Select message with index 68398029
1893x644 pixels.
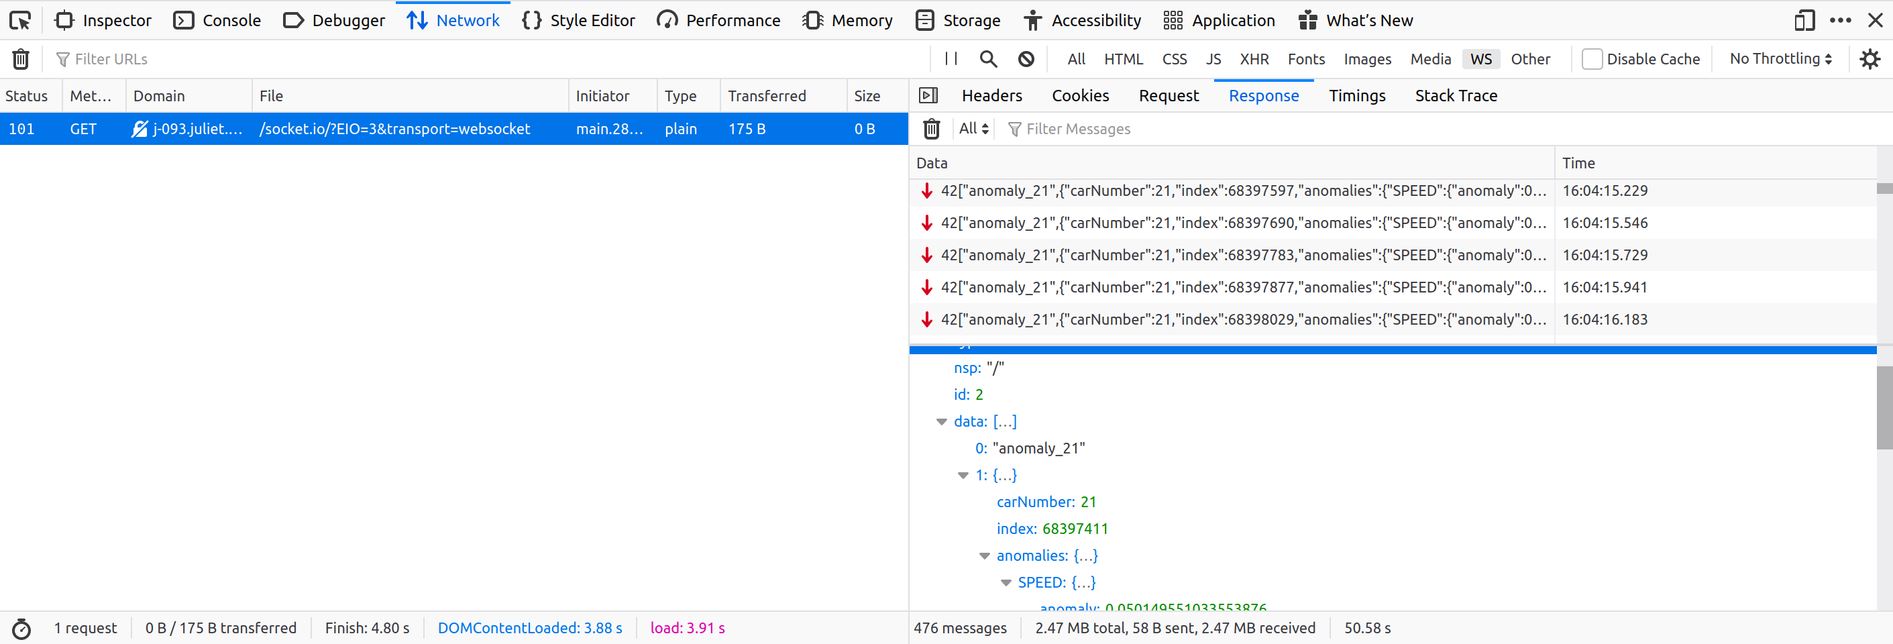tap(1393, 320)
